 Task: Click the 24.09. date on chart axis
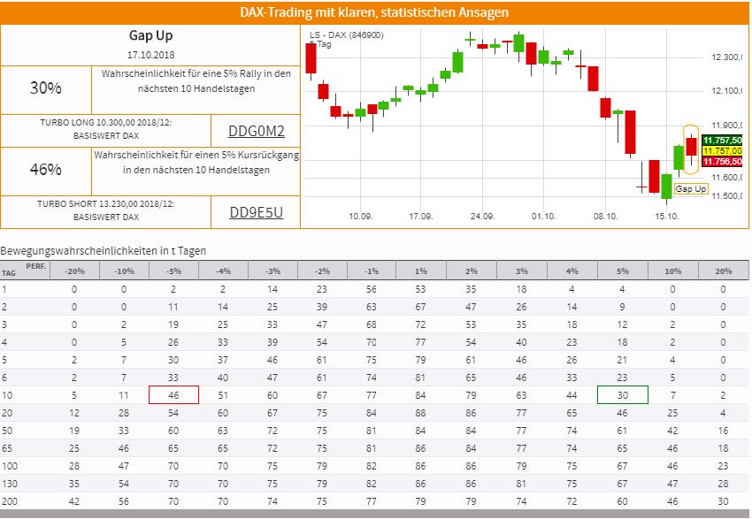[x=482, y=216]
